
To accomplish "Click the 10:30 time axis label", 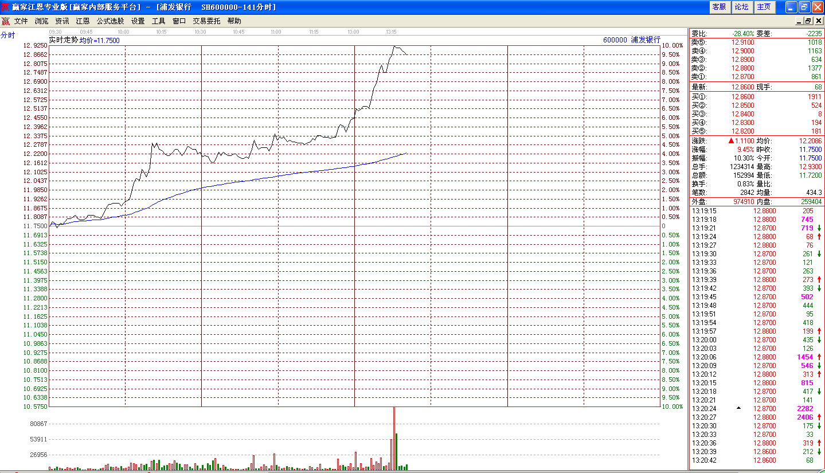I will click(x=200, y=32).
